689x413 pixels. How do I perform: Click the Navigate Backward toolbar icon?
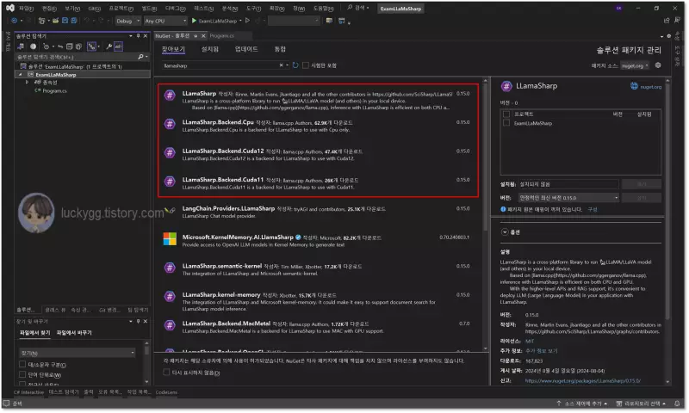click(x=14, y=21)
